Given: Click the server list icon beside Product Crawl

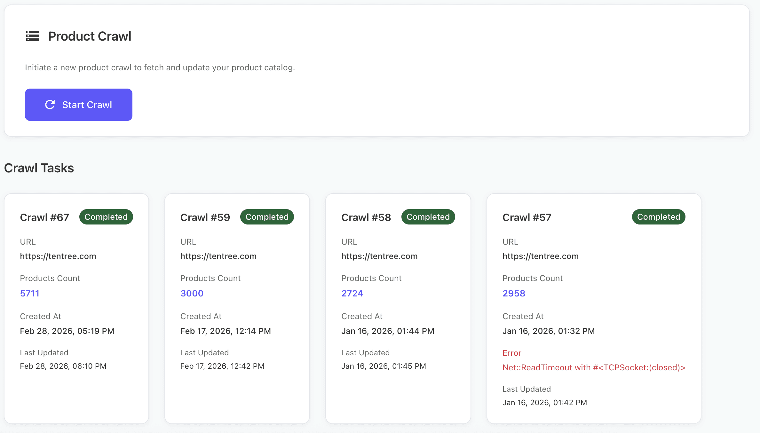Looking at the screenshot, I should pyautogui.click(x=33, y=36).
